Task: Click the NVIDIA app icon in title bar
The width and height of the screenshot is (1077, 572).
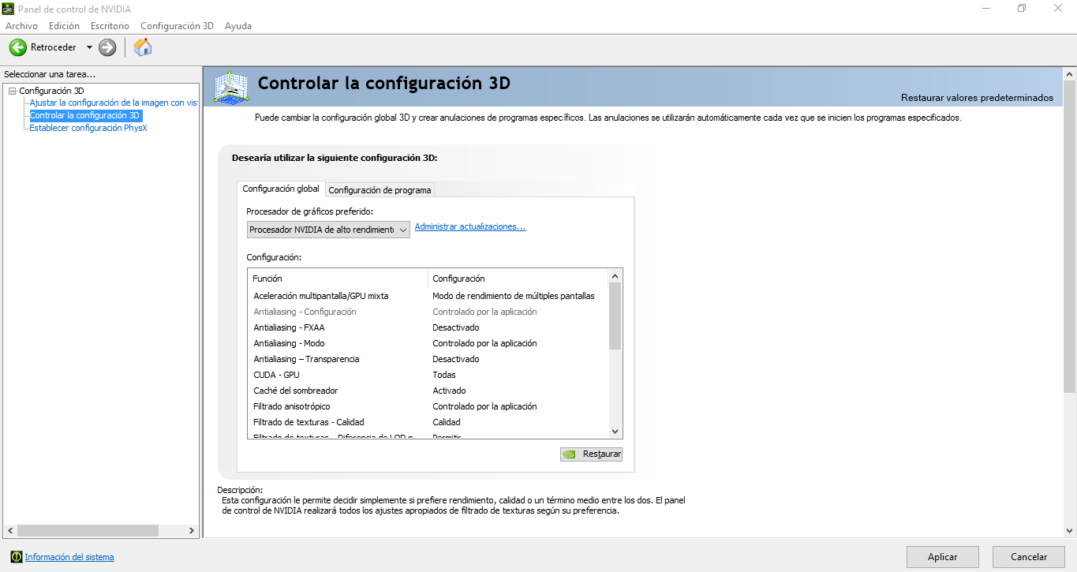Action: pos(9,9)
